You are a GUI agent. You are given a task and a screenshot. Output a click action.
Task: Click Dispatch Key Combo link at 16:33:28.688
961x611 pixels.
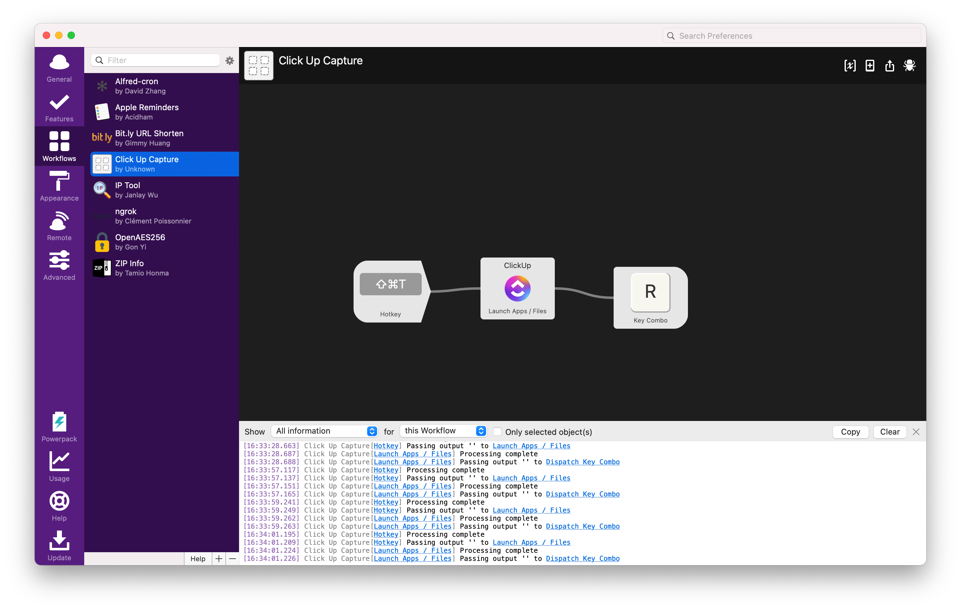(x=583, y=462)
